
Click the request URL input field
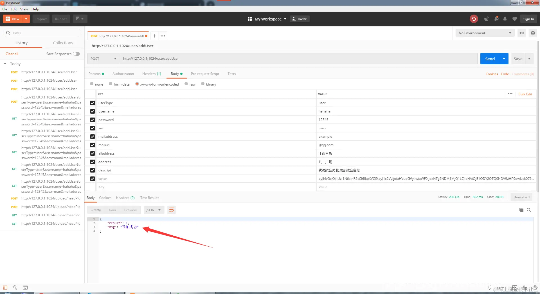299,59
